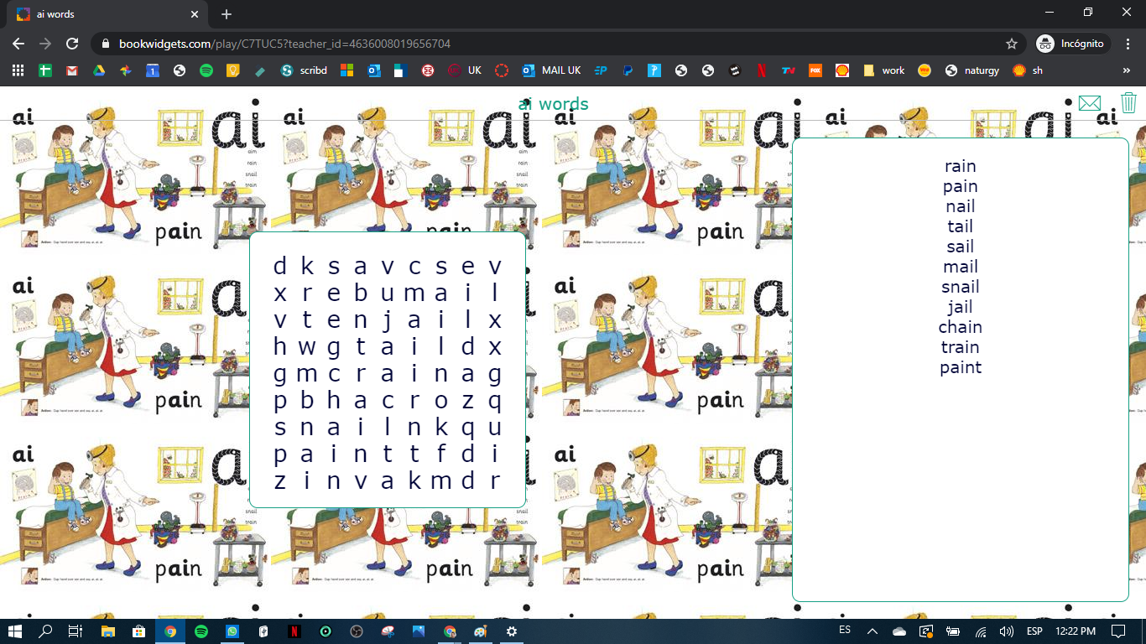The height and width of the screenshot is (644, 1146).
Task: Click the word 'mail' in the word list
Action: pos(961,267)
